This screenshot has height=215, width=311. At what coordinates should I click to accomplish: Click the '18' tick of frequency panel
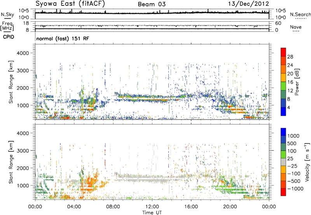pos(26,23)
